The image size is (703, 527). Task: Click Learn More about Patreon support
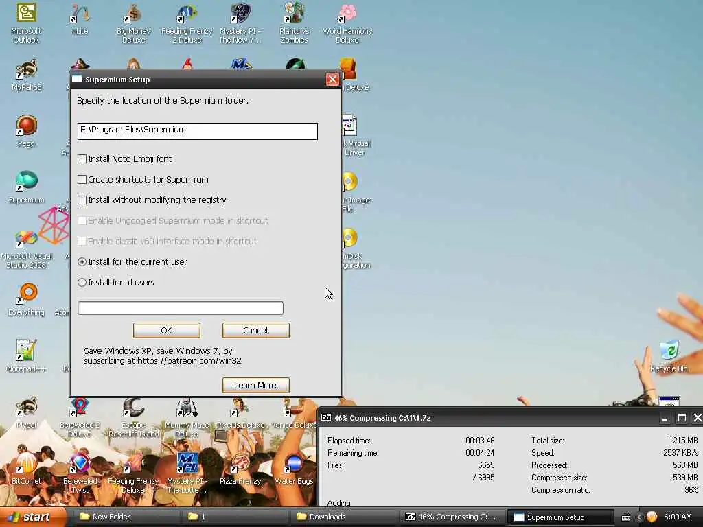point(255,386)
